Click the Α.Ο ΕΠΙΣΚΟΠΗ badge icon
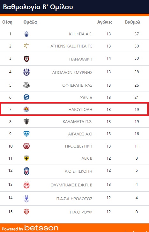Screen dimensions: 149x232 [x=26, y=171]
